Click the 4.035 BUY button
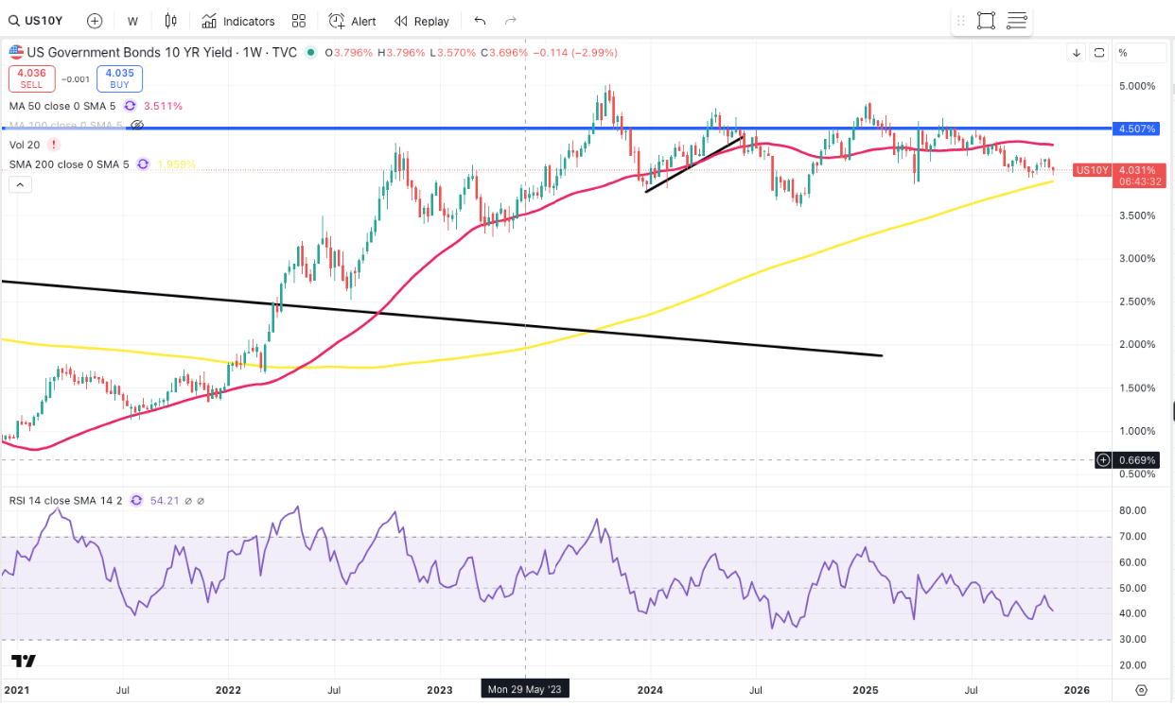Viewport: 1175px width, 706px height. 119,77
